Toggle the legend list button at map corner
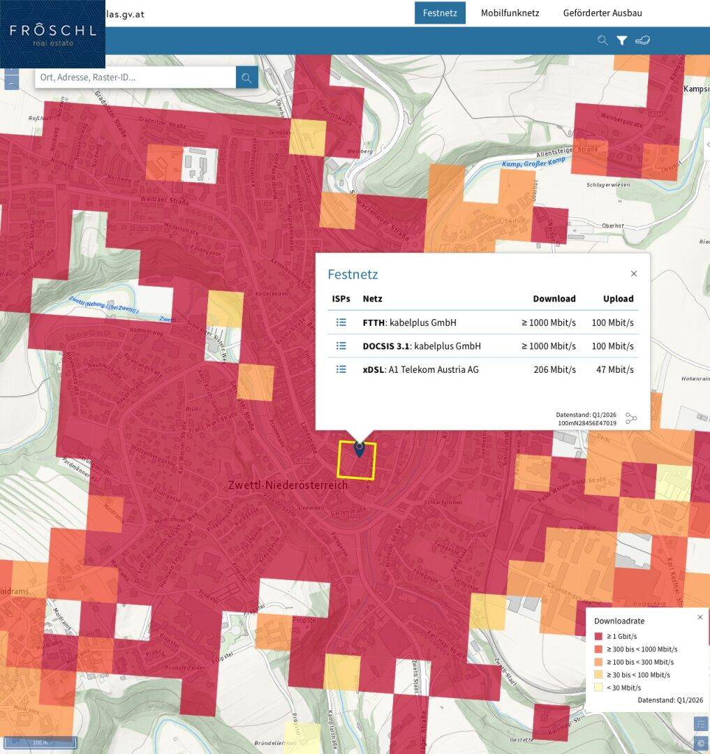 pos(700,723)
